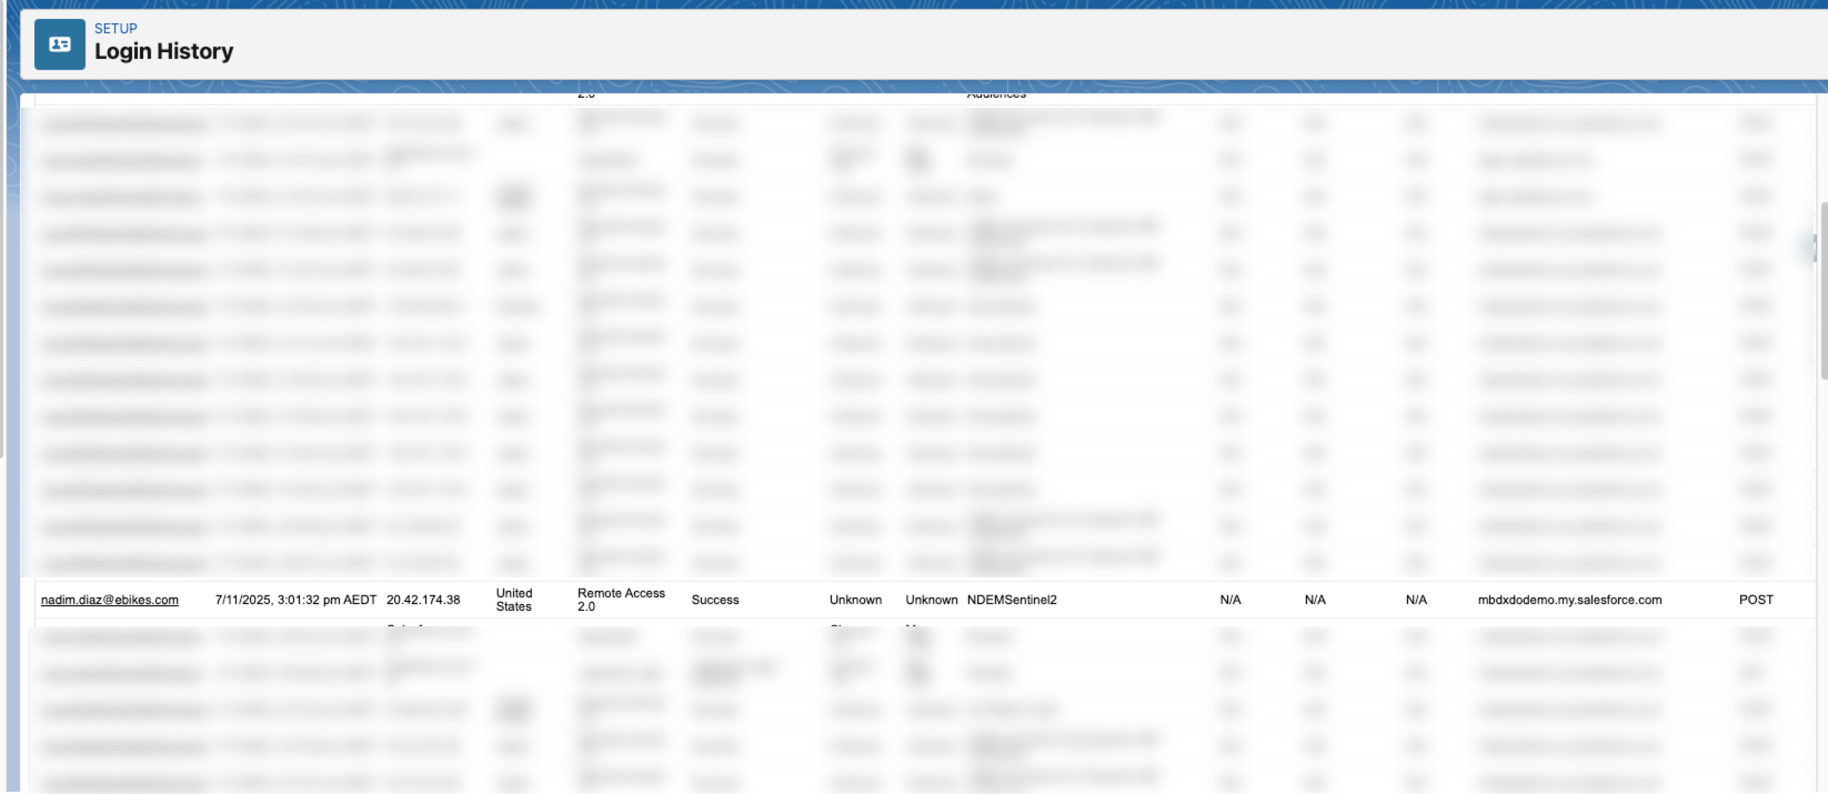Click the 20.42.174.38 source IP cell
The width and height of the screenshot is (1828, 794).
(x=423, y=600)
